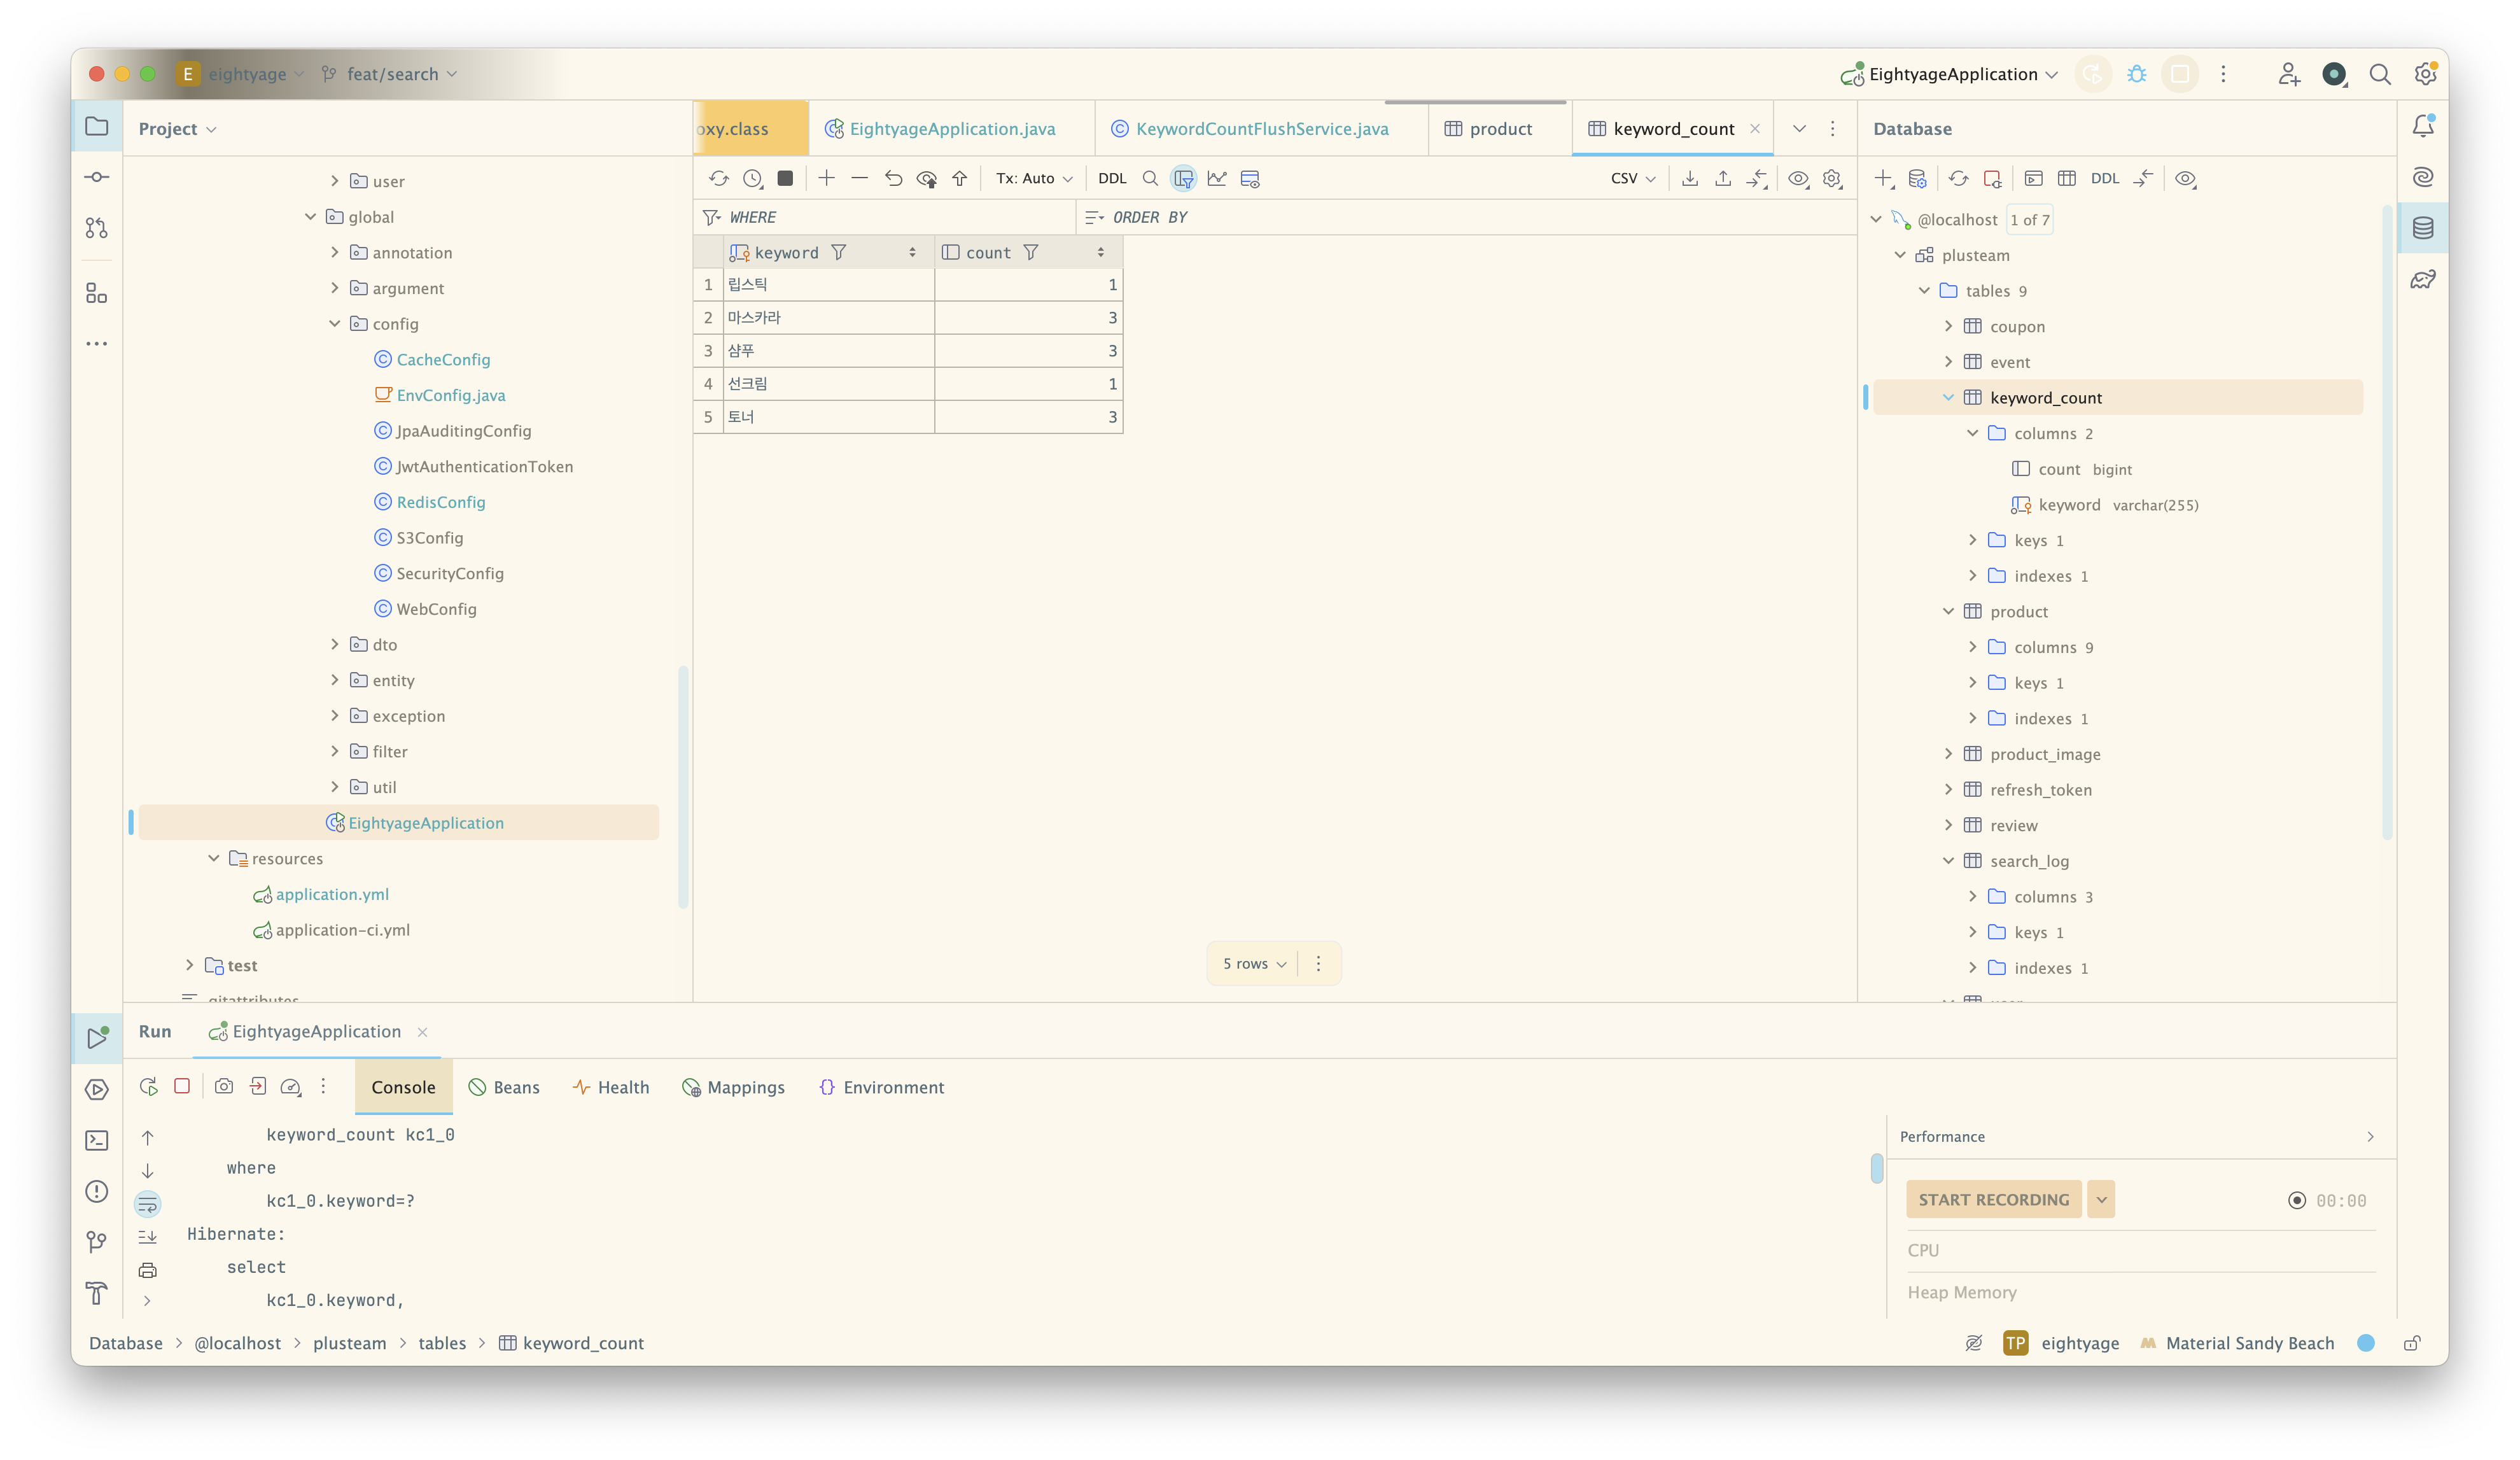The height and width of the screenshot is (1460, 2520).
Task: Open the Commits tool window icon
Action: pyautogui.click(x=97, y=177)
